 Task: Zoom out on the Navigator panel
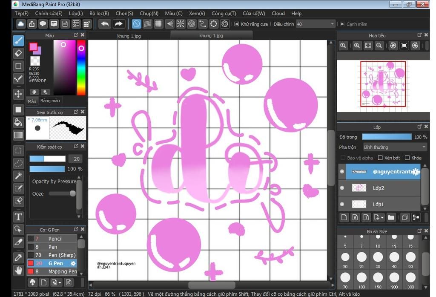tap(379, 46)
